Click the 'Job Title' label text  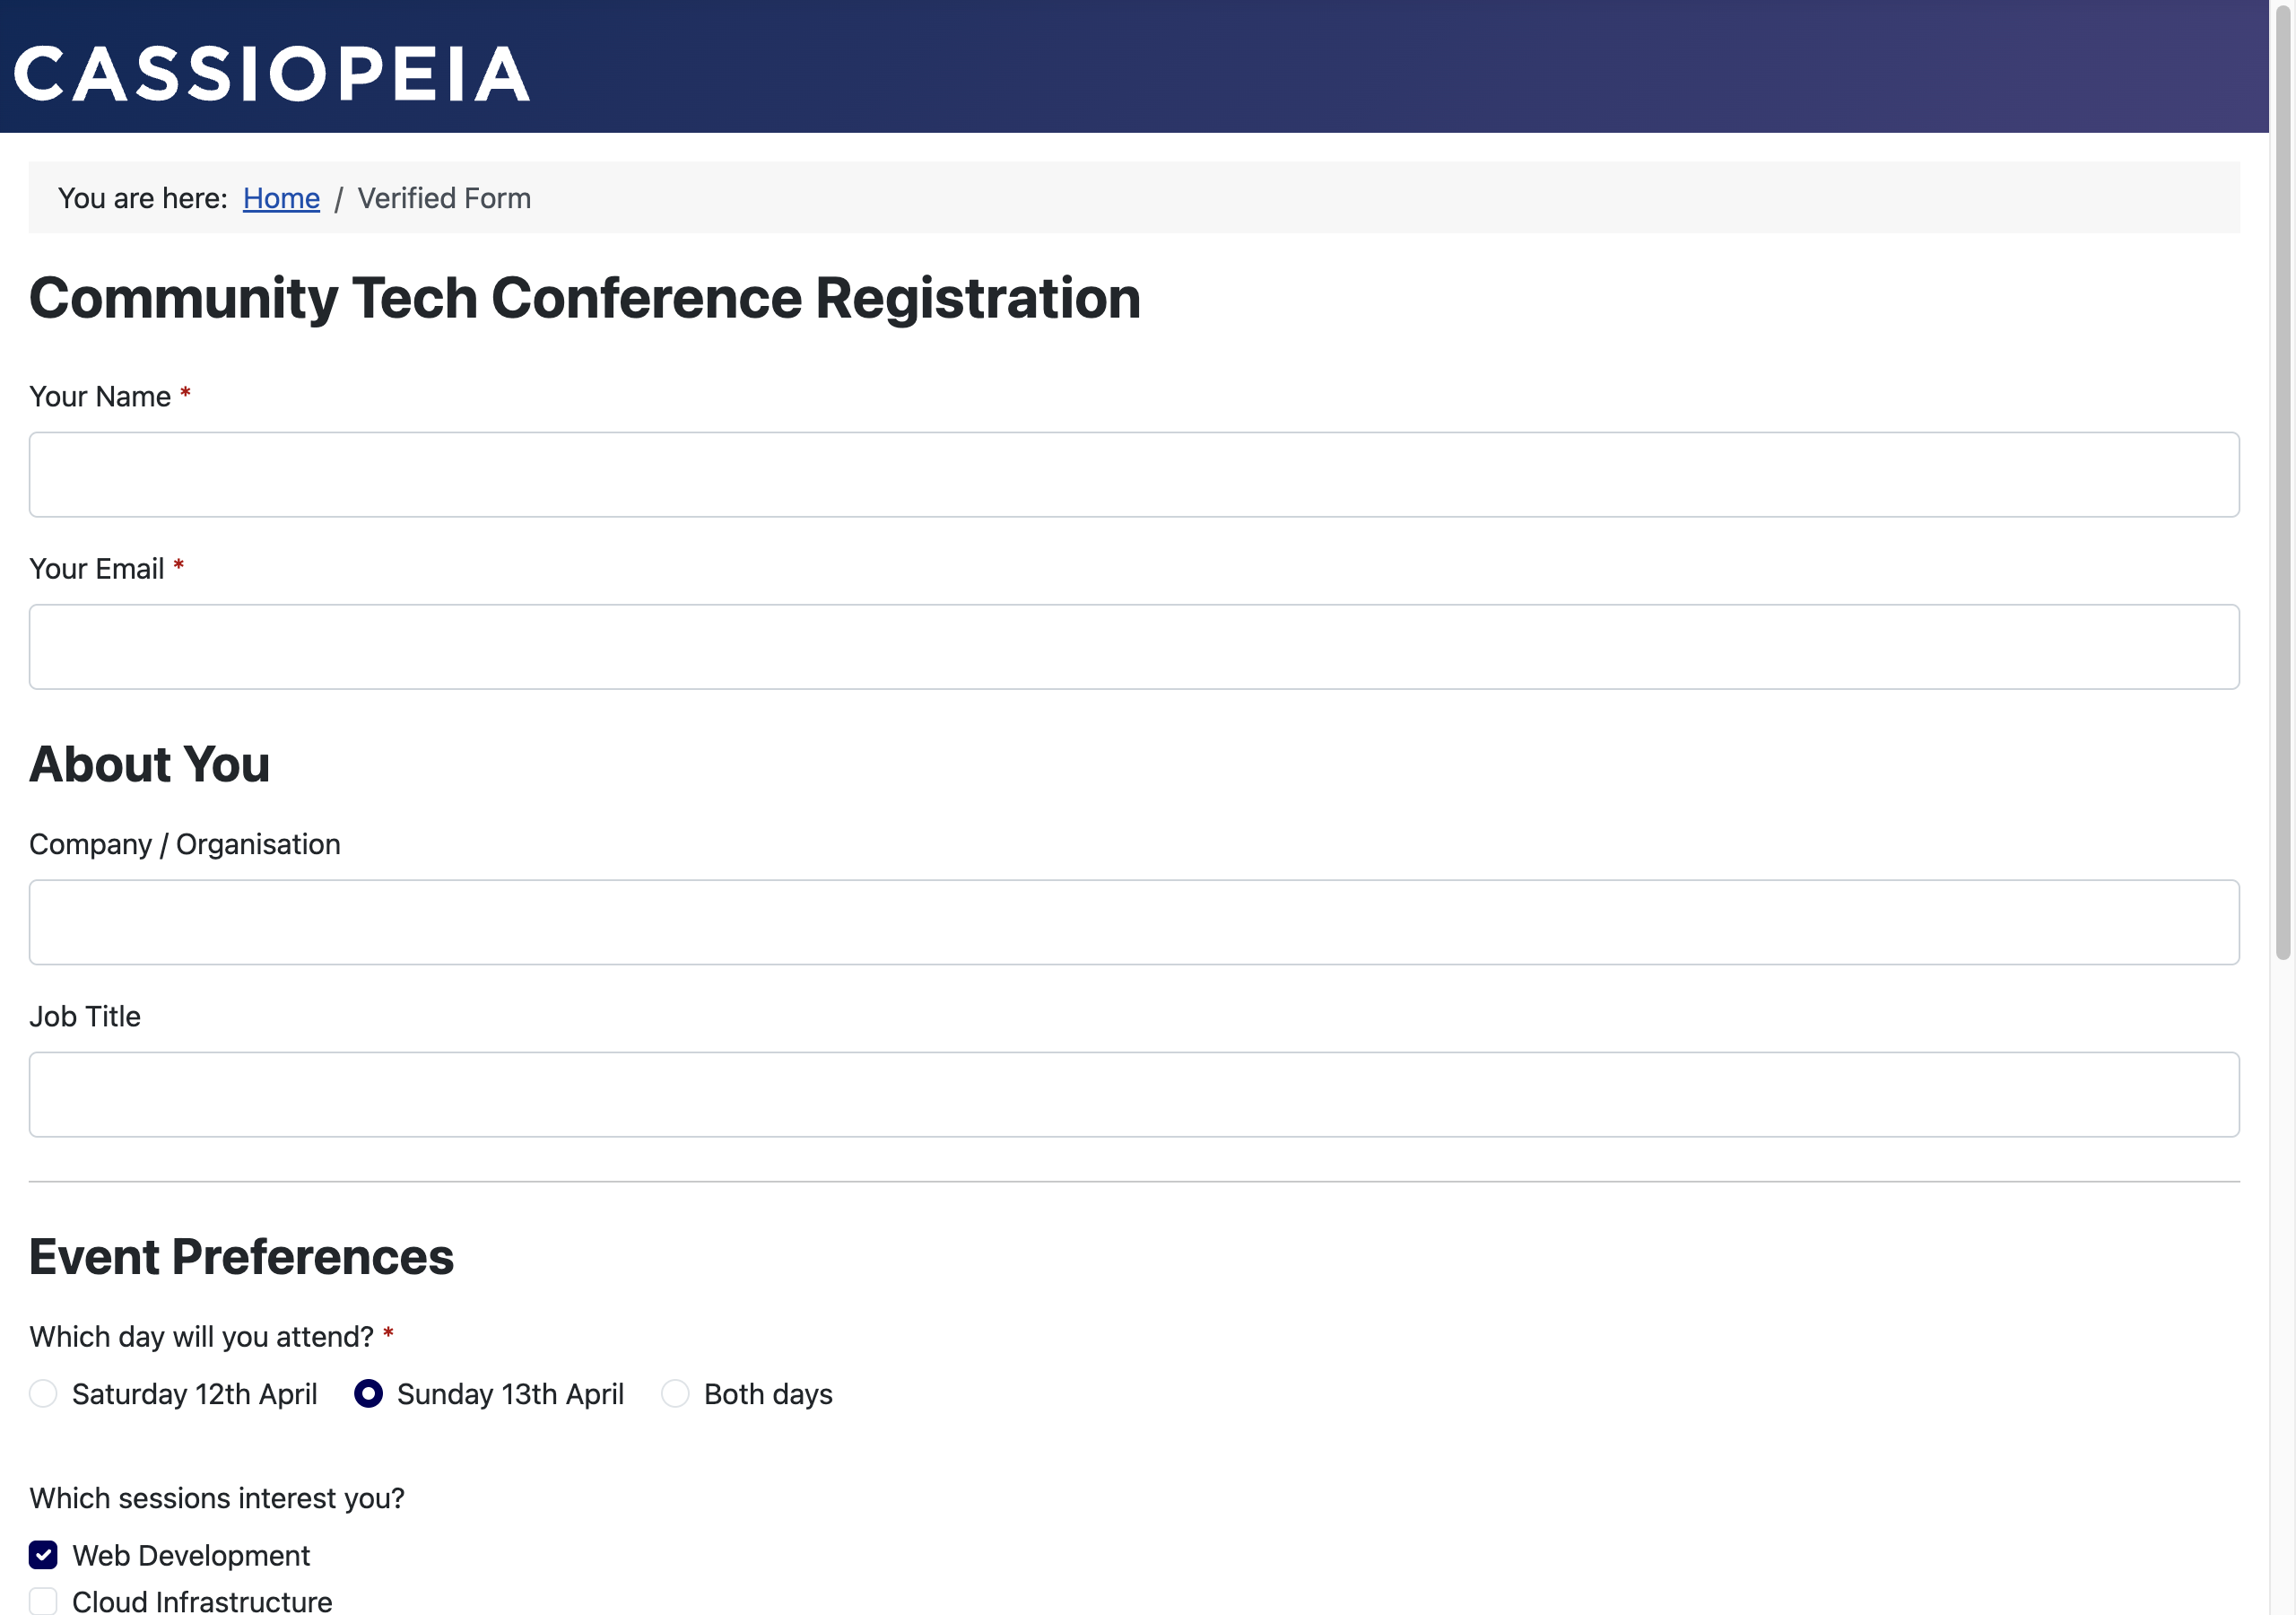85,1017
